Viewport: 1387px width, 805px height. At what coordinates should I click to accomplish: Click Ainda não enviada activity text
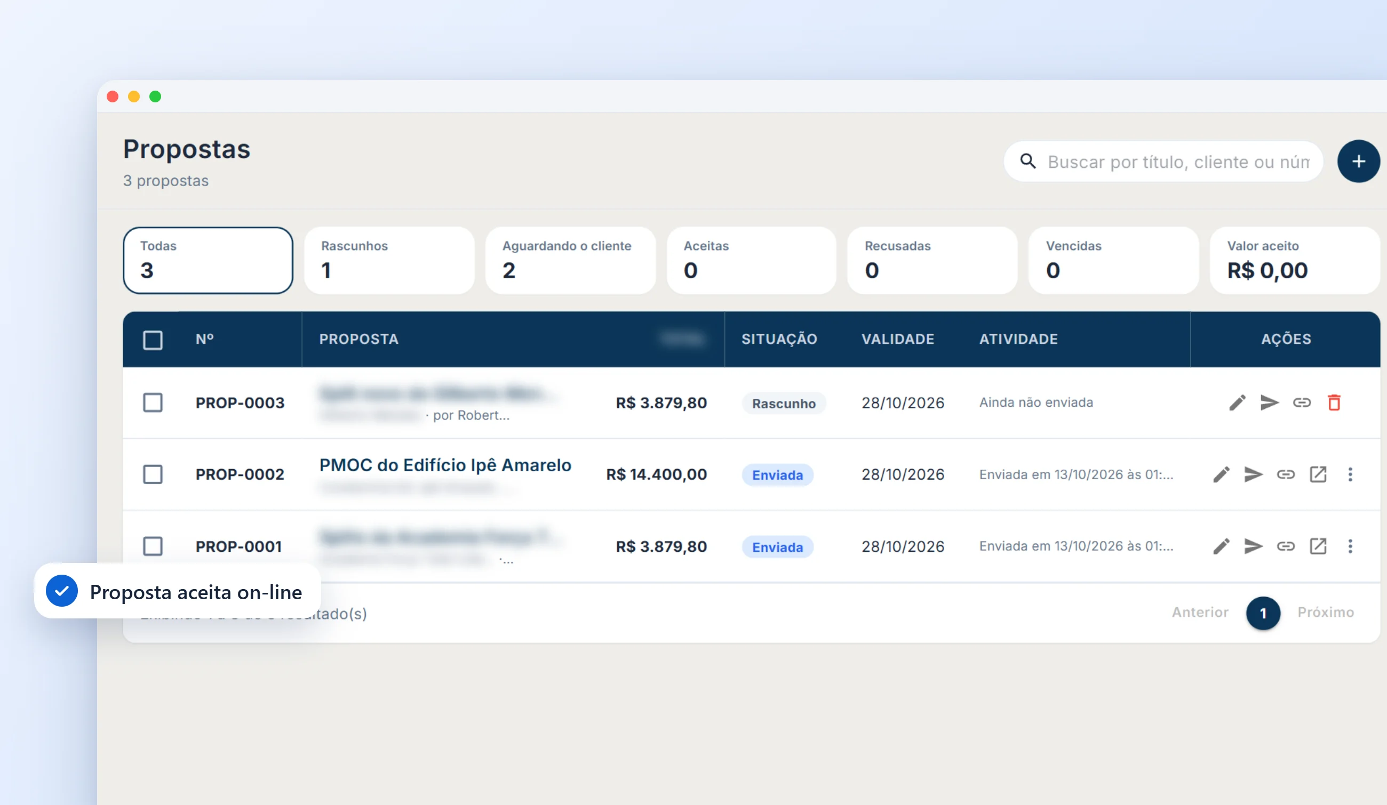(x=1036, y=402)
